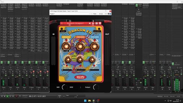Delete the Dragon EQ preset with trash icon
Image resolution: width=183 pixels, height=103 pixels.
(100, 23)
